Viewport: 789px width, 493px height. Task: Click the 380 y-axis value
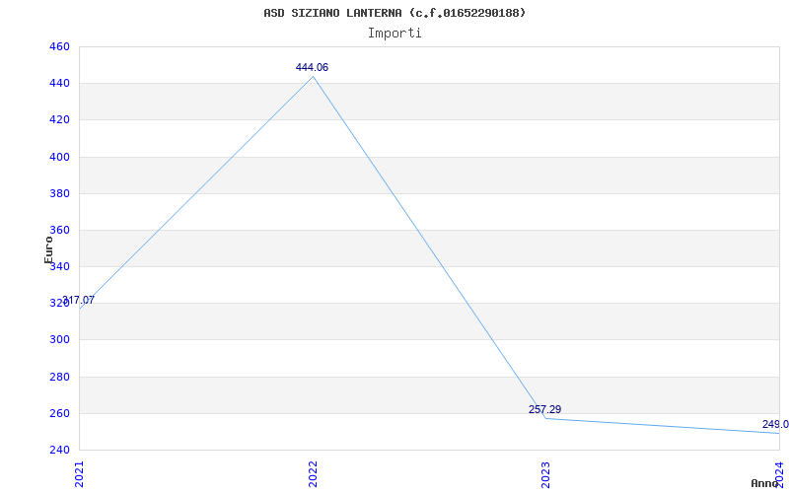[59, 193]
